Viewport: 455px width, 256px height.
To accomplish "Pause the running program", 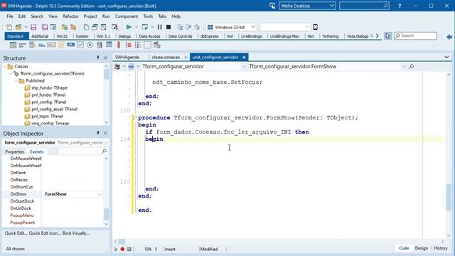I will coord(159,27).
